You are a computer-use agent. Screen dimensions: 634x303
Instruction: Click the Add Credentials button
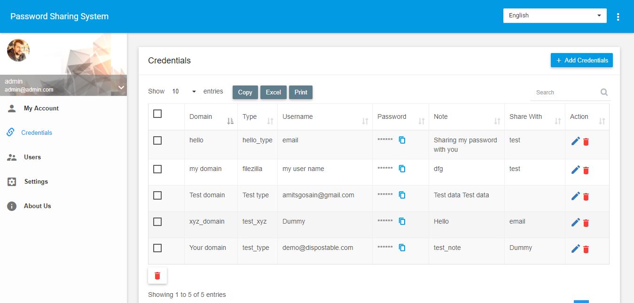coord(582,60)
